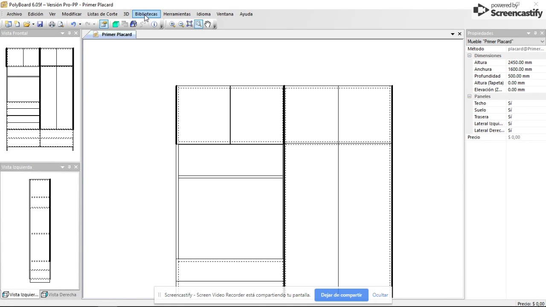Open the Listas de Corte menu
546x307 pixels.
102,14
